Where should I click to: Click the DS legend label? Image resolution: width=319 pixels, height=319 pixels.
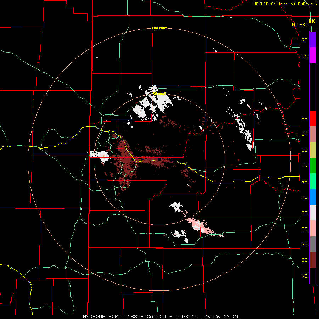click(x=304, y=213)
